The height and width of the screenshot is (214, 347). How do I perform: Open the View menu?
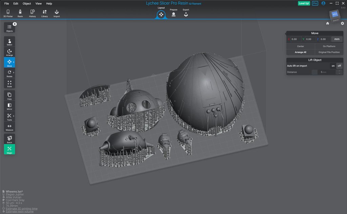click(39, 3)
